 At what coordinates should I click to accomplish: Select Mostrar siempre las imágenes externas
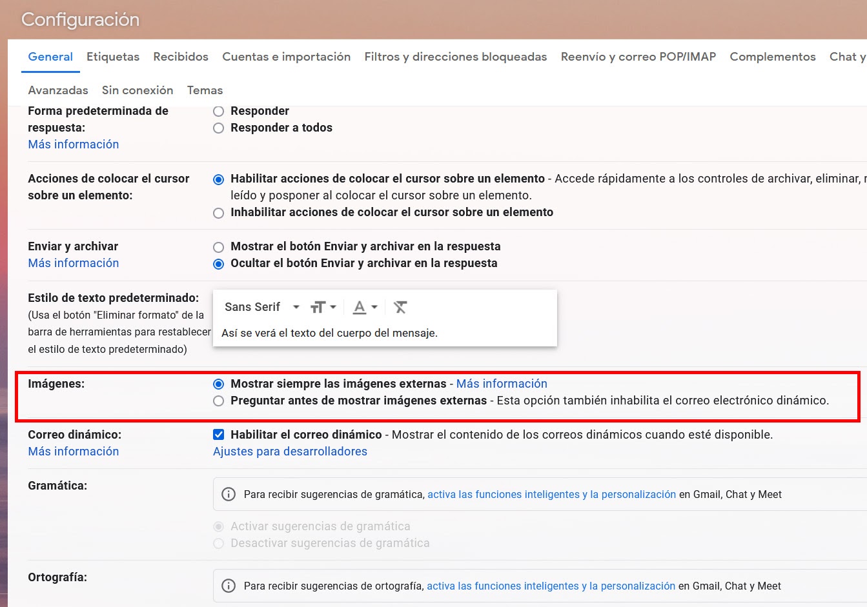(219, 384)
